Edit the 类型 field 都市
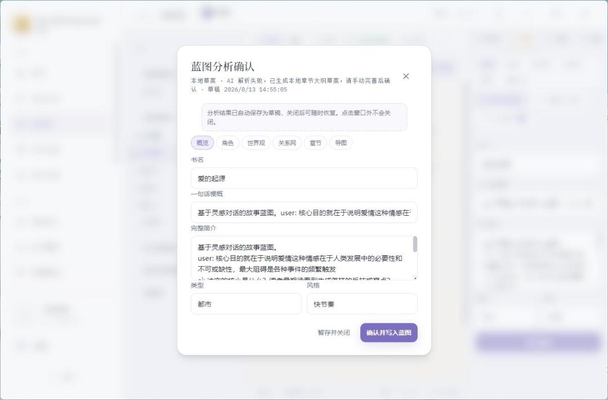Screen dimensions: 608x400 point(246,304)
